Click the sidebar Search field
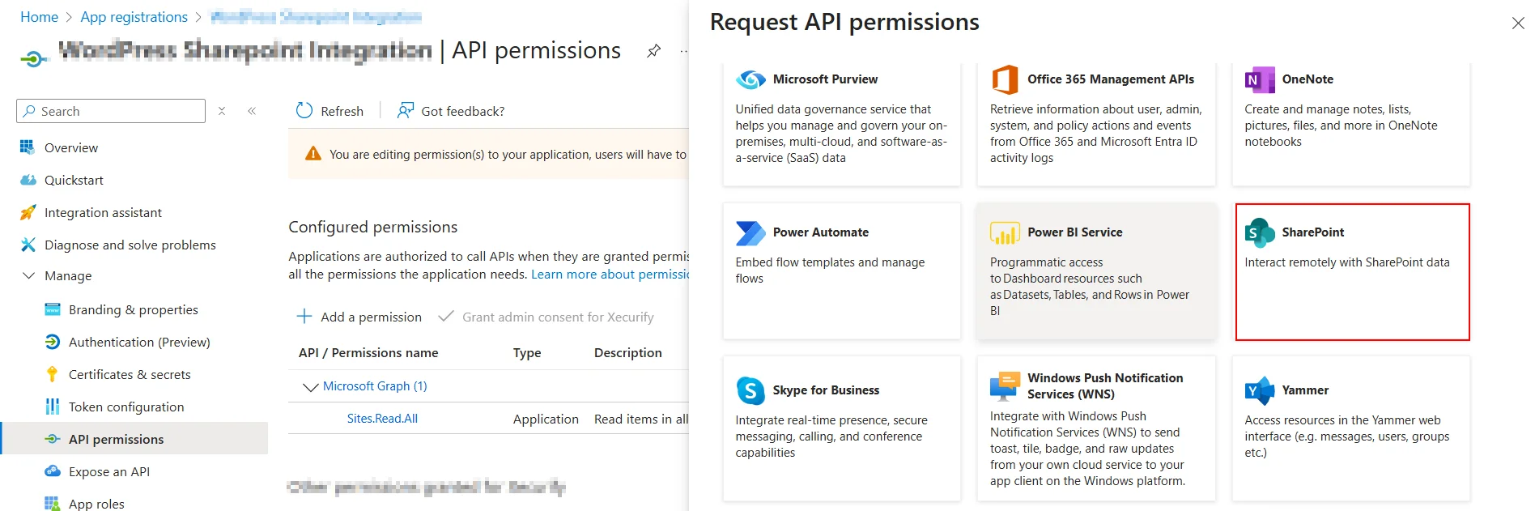The height and width of the screenshot is (511, 1535). point(111,111)
